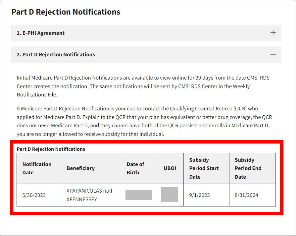Click the Date of Birth column header

135,168
